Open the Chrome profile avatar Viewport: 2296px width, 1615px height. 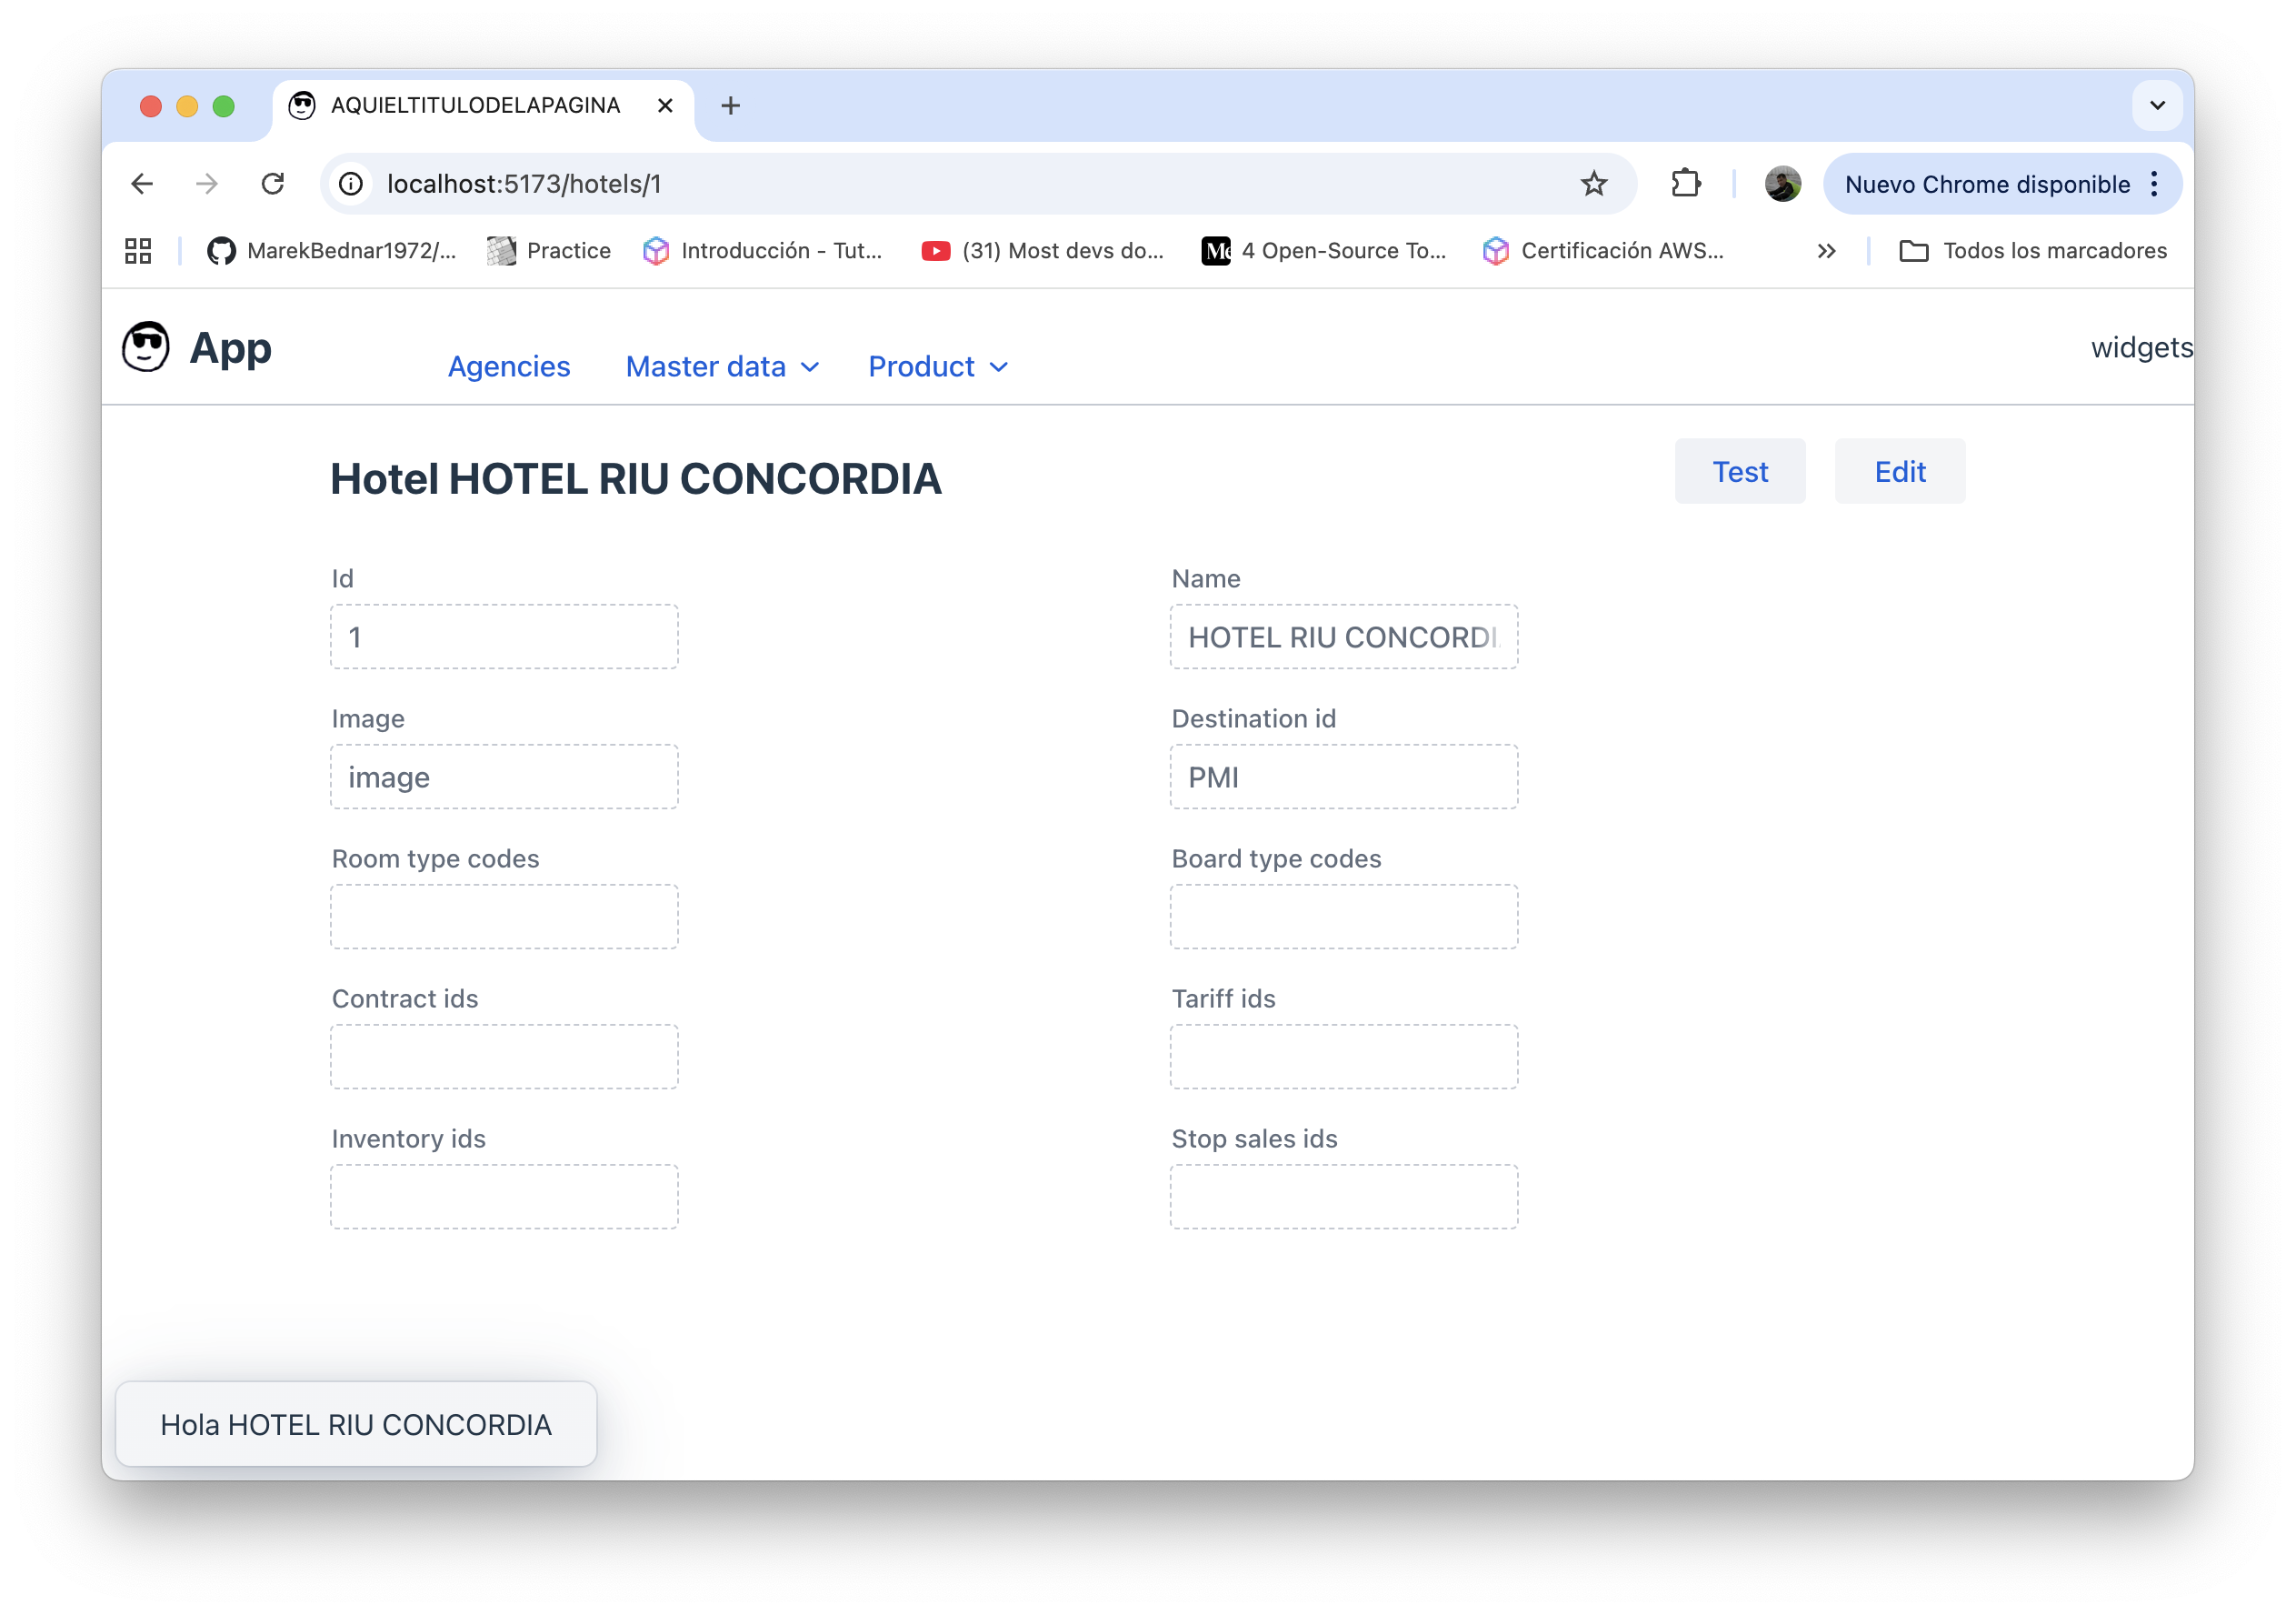(1782, 184)
